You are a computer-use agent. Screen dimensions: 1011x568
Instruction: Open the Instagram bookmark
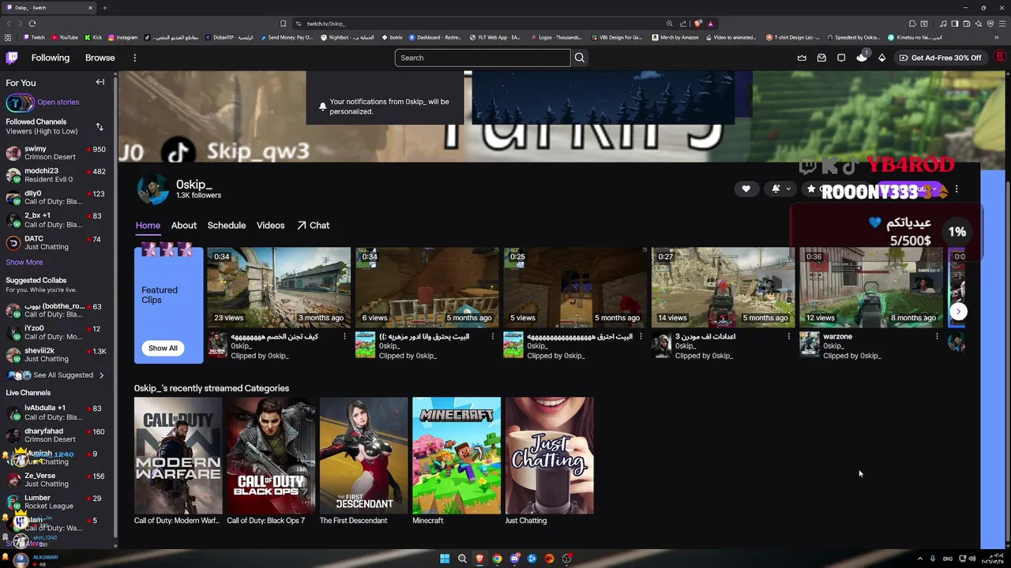pos(122,37)
